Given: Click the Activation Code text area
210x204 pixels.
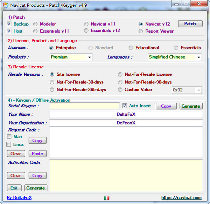Looking at the screenshot, I should click(x=126, y=176).
